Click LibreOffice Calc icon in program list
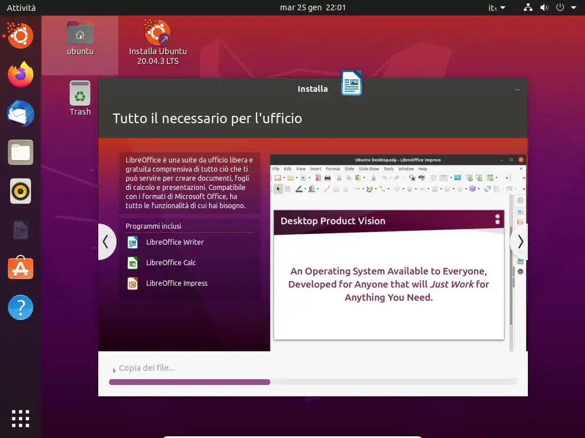This screenshot has width=585, height=438. [133, 262]
